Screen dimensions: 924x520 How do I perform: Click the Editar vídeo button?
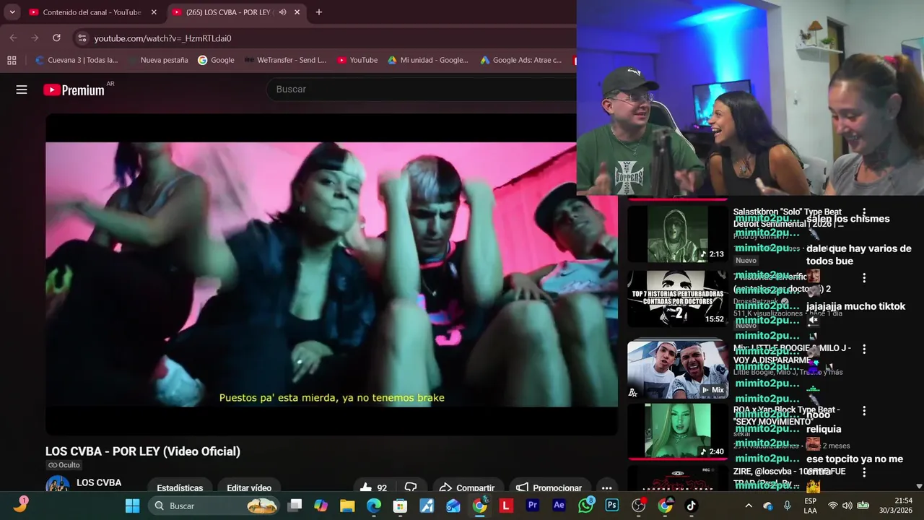coord(249,487)
